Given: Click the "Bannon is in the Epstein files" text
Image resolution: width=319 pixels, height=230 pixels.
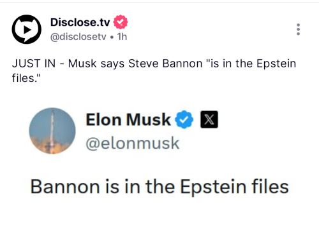Looking at the screenshot, I should [159, 187].
